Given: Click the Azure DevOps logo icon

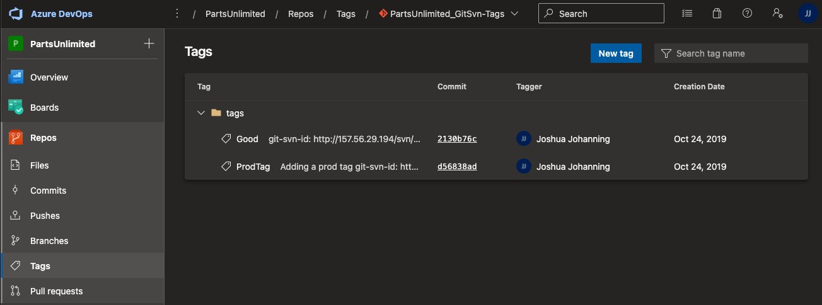Looking at the screenshot, I should (x=16, y=14).
